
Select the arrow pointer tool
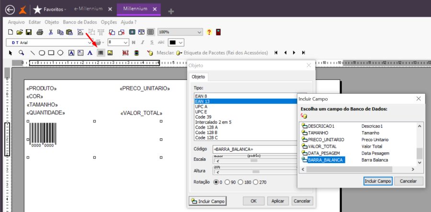point(11,53)
